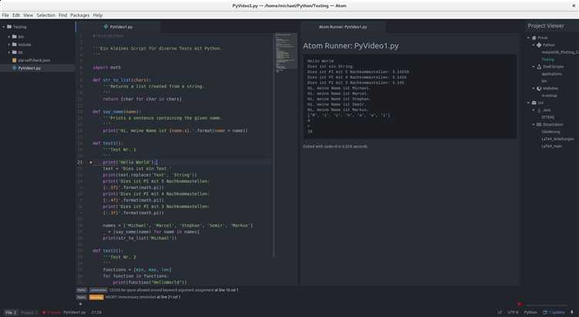Click the Java group icon in Project Viewer
Image resolution: width=579 pixels, height=317 pixels.
(539, 110)
